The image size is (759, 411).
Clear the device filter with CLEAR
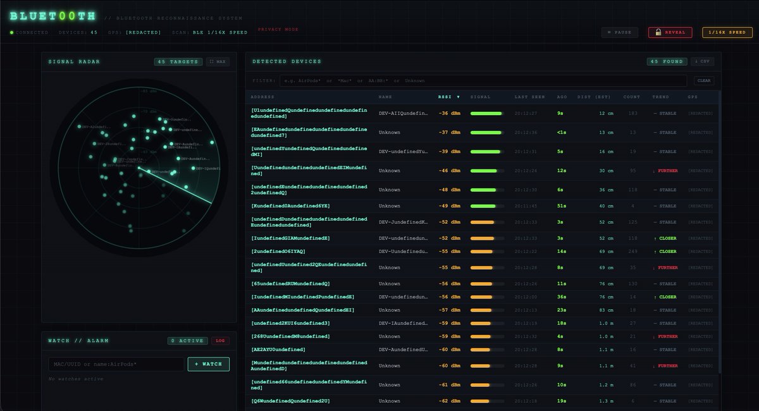click(x=703, y=80)
